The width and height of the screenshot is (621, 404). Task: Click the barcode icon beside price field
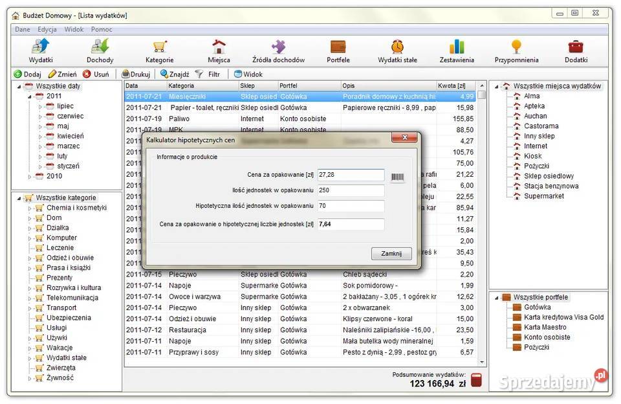[397, 175]
